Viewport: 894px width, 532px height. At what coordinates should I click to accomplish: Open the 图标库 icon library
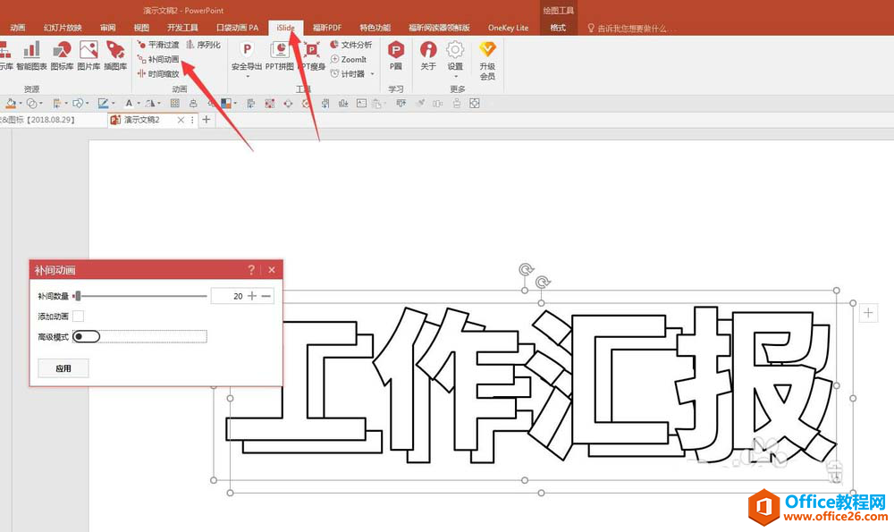(62, 55)
